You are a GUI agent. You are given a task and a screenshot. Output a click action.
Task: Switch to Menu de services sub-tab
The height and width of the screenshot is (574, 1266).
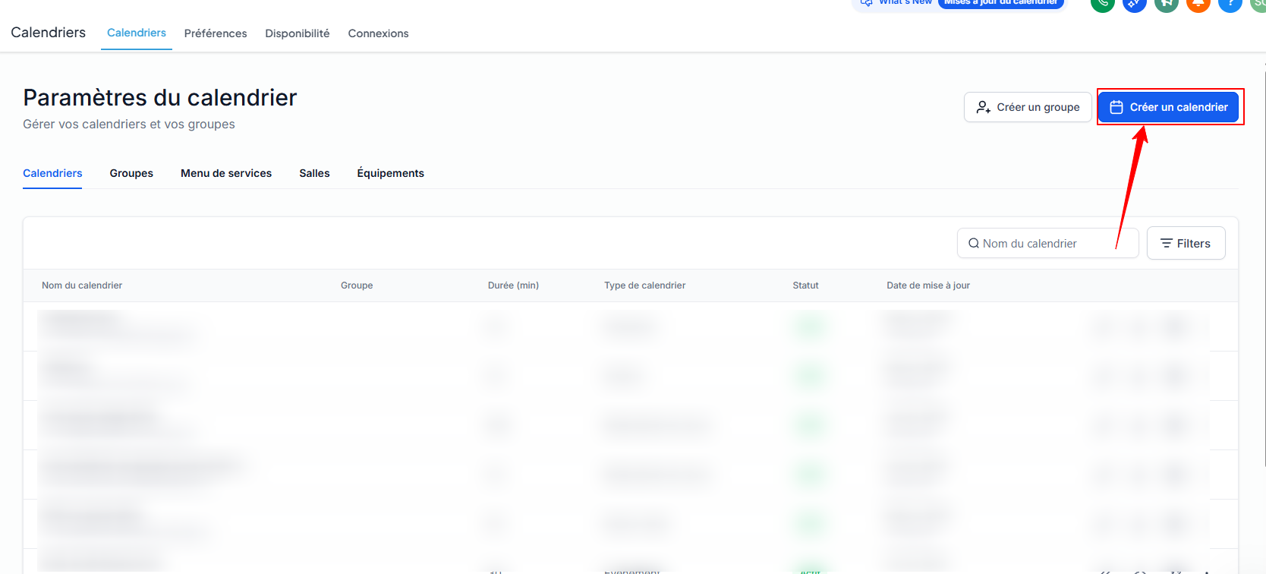coord(226,173)
